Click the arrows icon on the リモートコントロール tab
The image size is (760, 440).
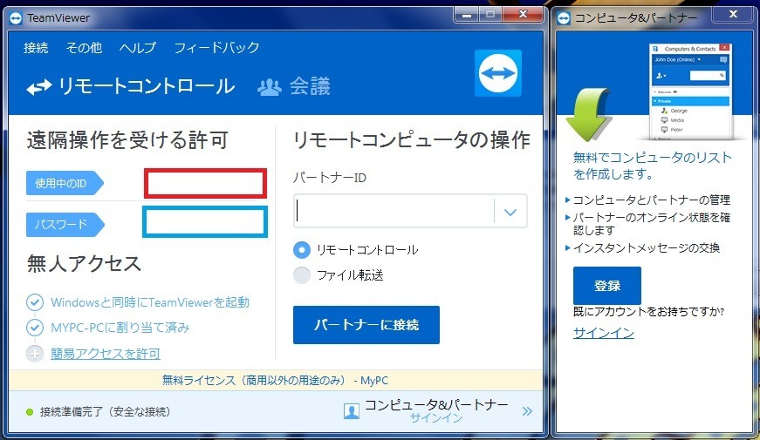point(38,87)
